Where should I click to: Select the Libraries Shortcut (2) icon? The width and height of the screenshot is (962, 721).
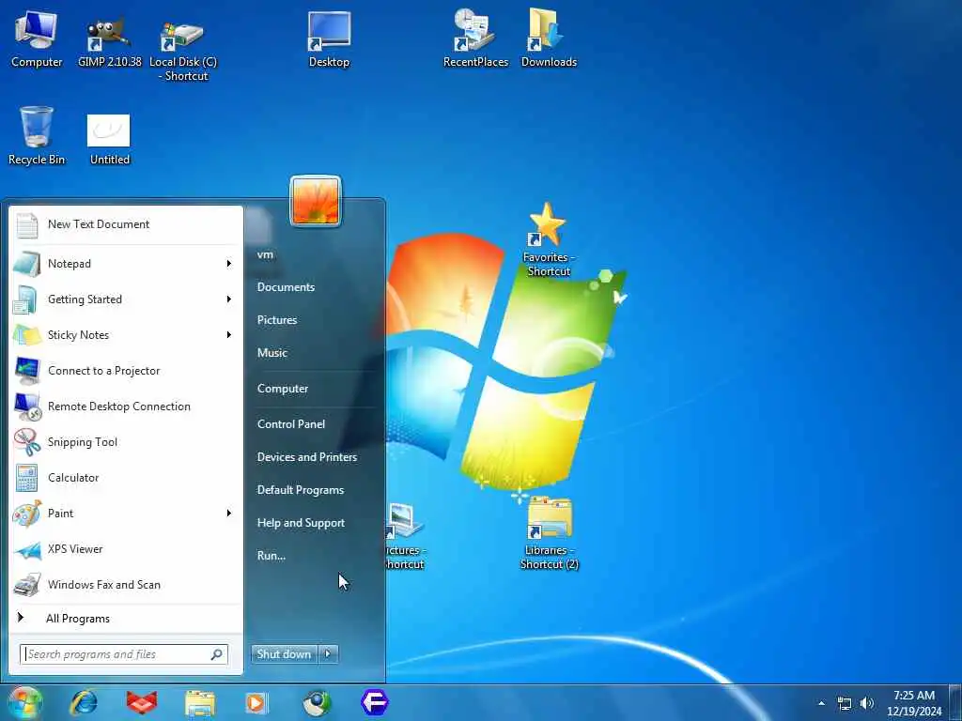549,533
